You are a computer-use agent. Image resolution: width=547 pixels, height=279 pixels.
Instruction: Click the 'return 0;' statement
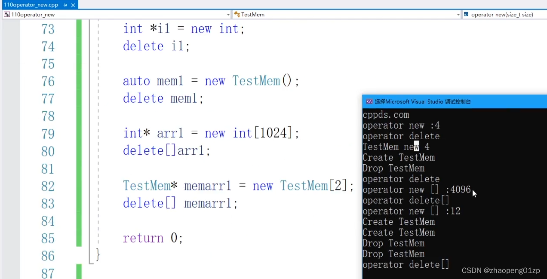tap(153, 238)
